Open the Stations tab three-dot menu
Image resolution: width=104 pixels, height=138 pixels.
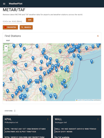15,111
